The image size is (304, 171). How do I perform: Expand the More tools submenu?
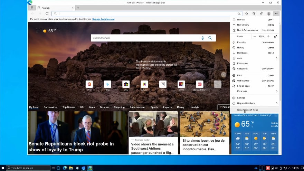pos(254,91)
